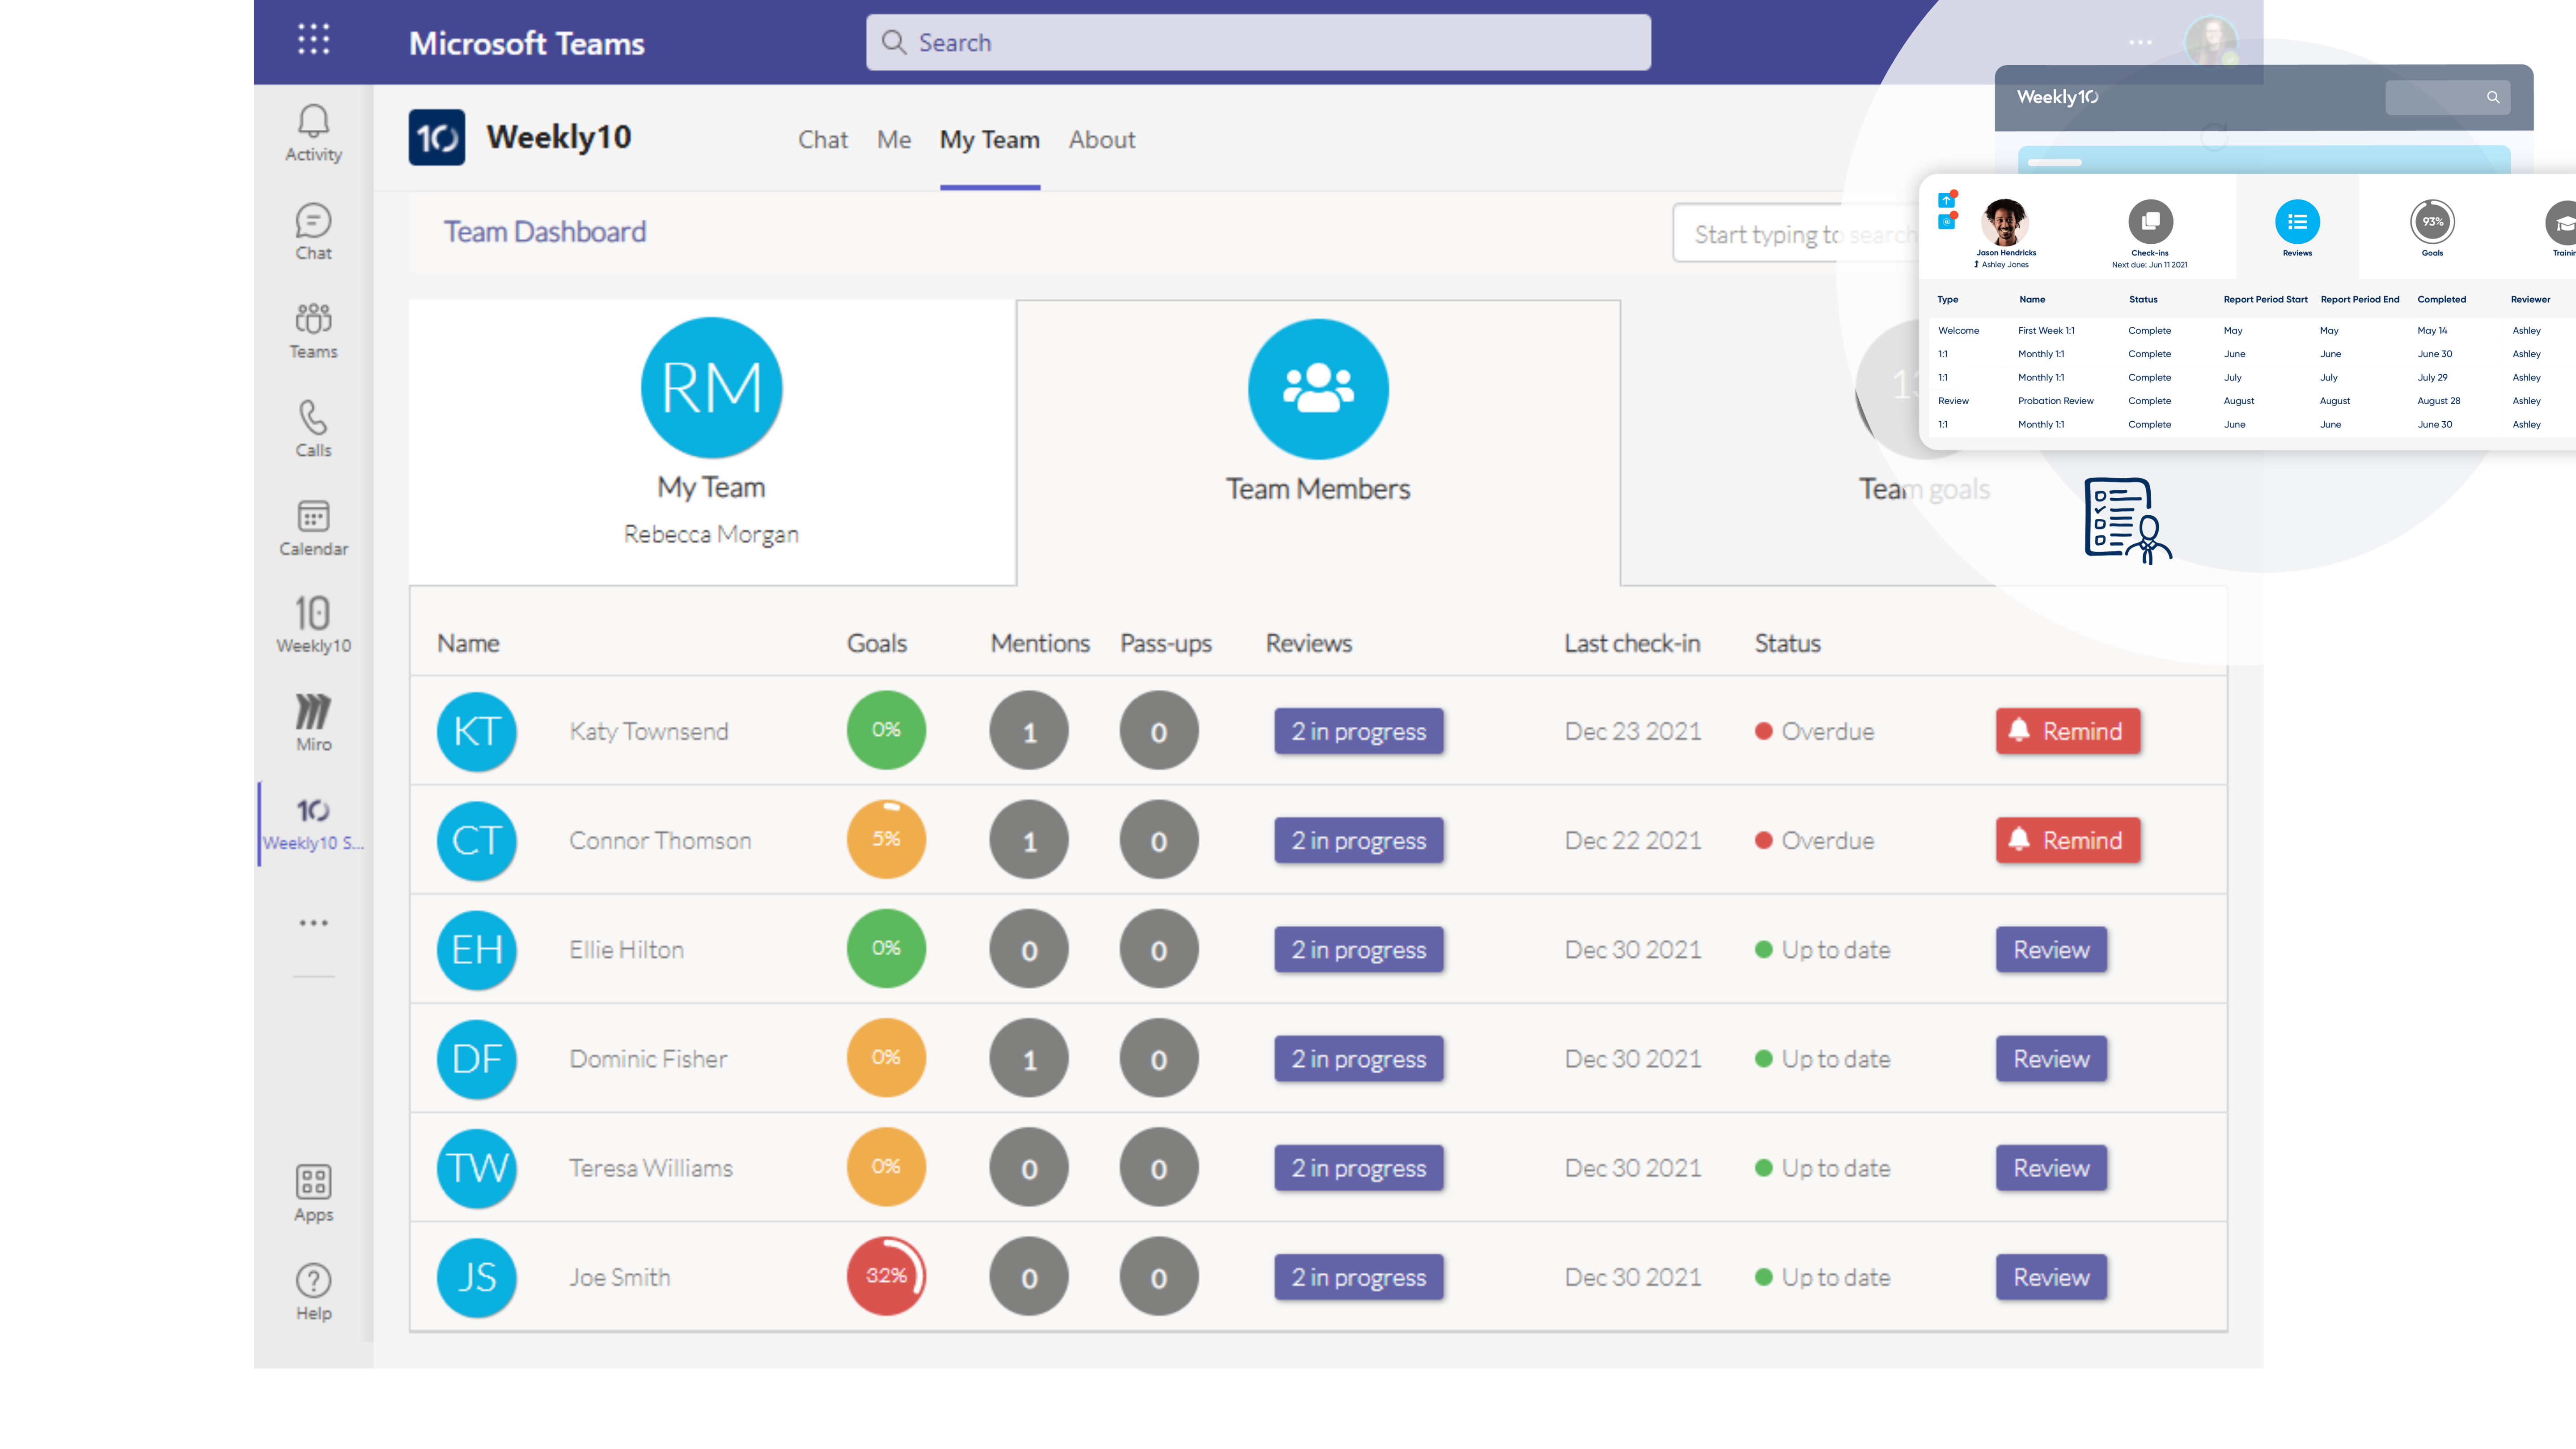
Task: Review Ellie Hilton's check-in
Action: click(2051, 949)
